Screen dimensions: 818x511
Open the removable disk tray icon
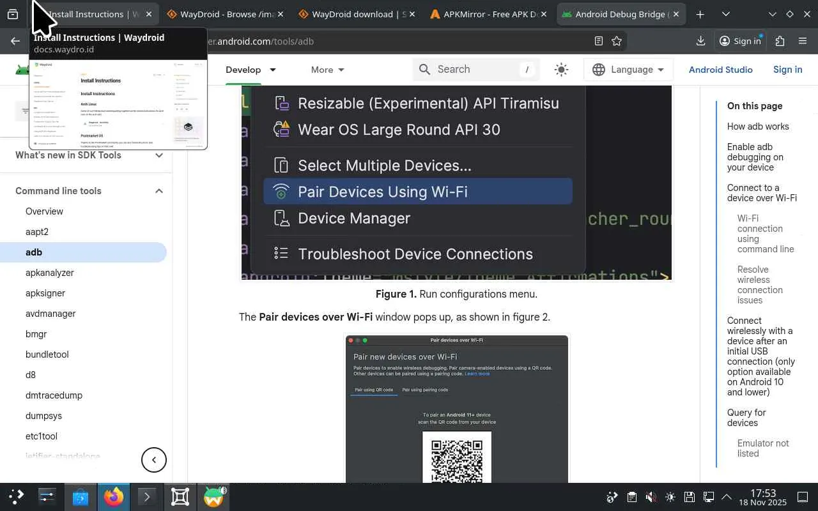[689, 497]
